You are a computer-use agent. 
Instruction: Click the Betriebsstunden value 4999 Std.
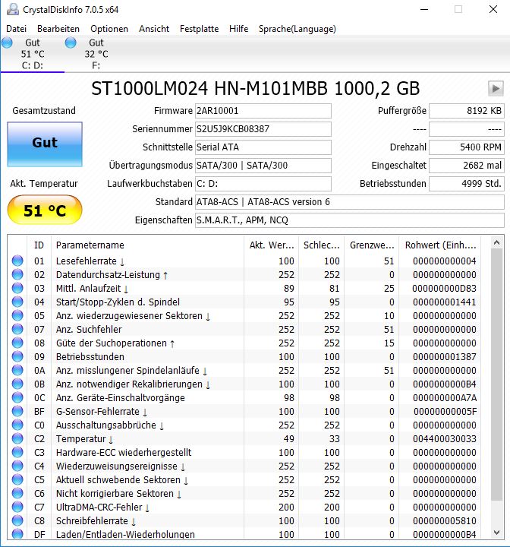coord(467,184)
